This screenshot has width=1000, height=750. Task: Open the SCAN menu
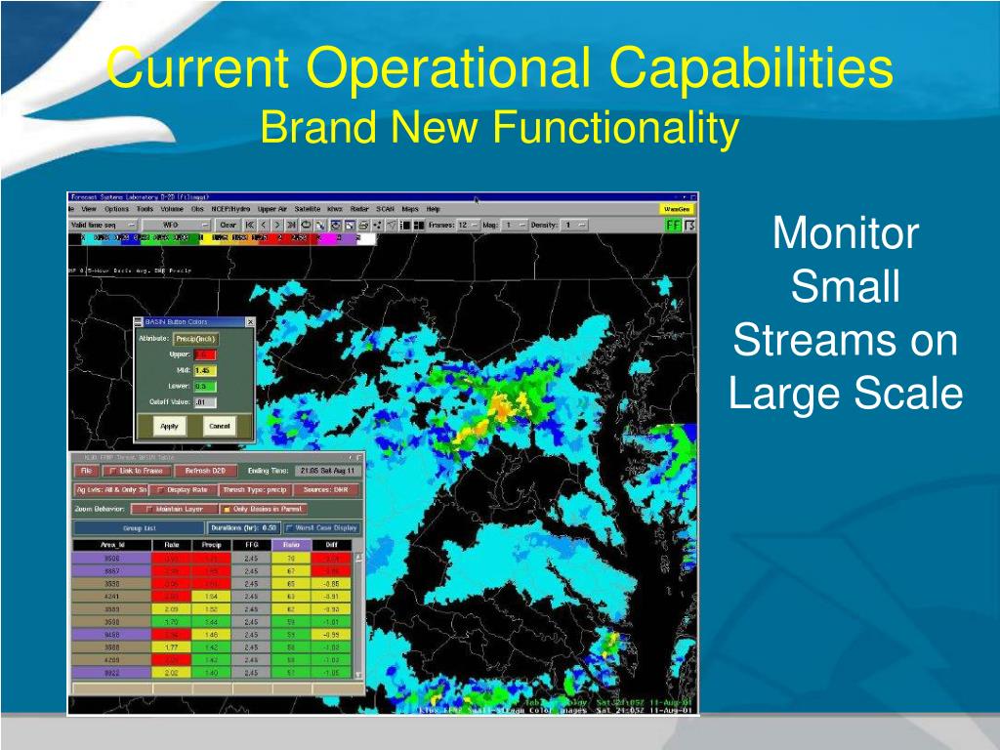(x=385, y=209)
